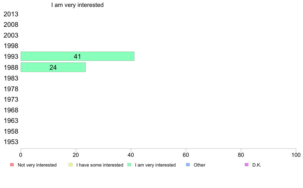
Task: Click the Other legend label text
Action: pyautogui.click(x=199, y=165)
